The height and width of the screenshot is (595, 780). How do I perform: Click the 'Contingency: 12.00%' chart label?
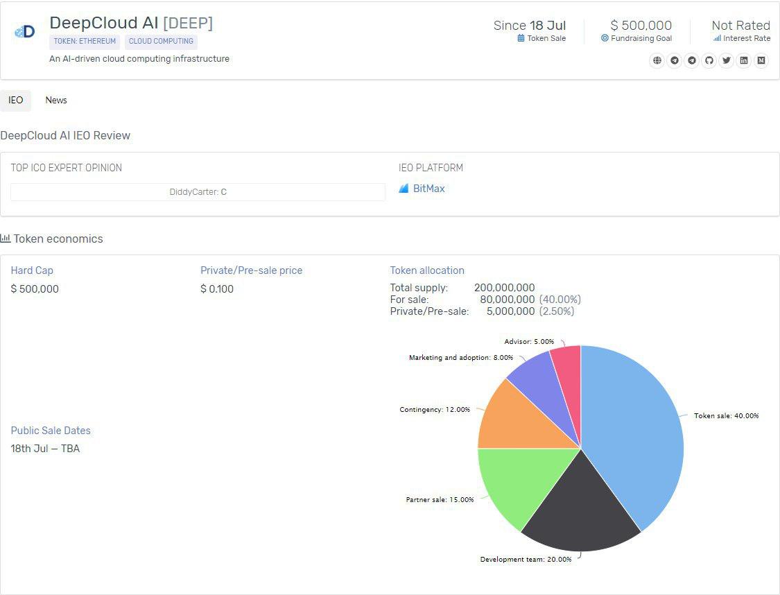435,410
